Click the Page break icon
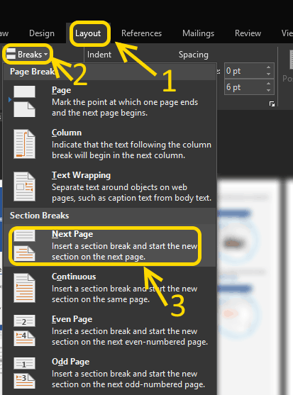Screen dimensions: 293x395 coord(24,101)
